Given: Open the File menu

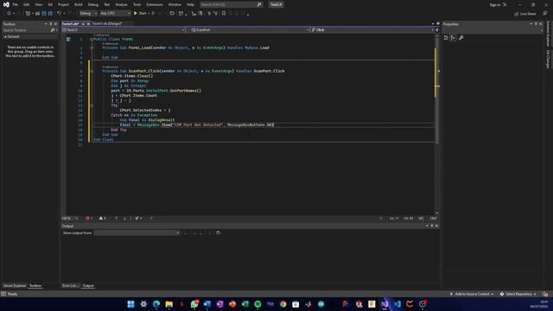Looking at the screenshot, I should pyautogui.click(x=16, y=4).
